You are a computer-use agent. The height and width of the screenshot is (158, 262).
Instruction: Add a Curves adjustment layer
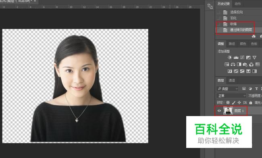pyautogui.click(x=242, y=58)
